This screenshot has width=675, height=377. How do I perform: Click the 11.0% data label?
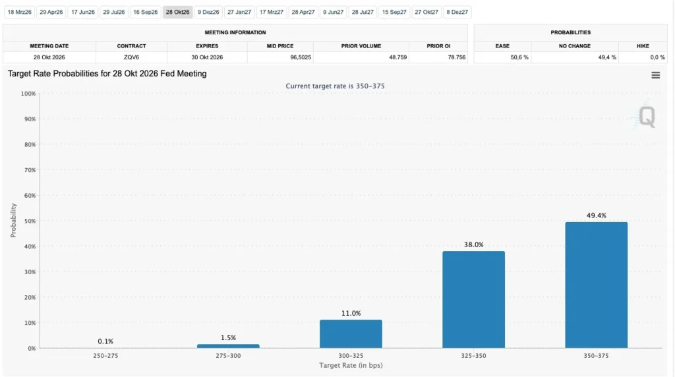pos(351,313)
